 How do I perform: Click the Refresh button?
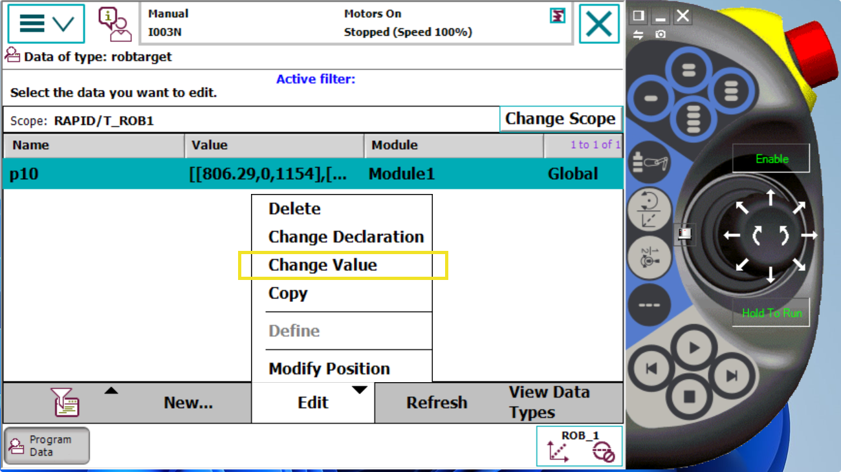(436, 402)
